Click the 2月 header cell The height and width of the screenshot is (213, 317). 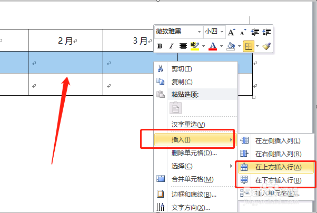(x=65, y=40)
